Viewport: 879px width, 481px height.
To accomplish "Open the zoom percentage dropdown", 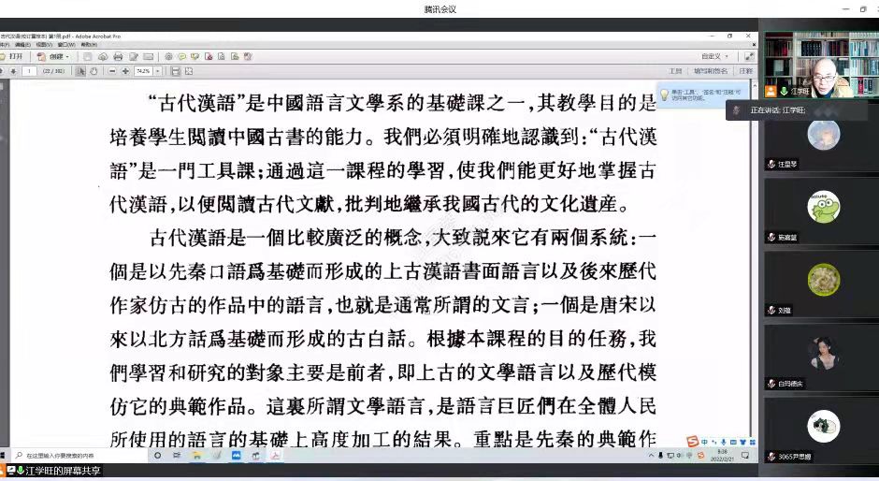I will click(155, 71).
